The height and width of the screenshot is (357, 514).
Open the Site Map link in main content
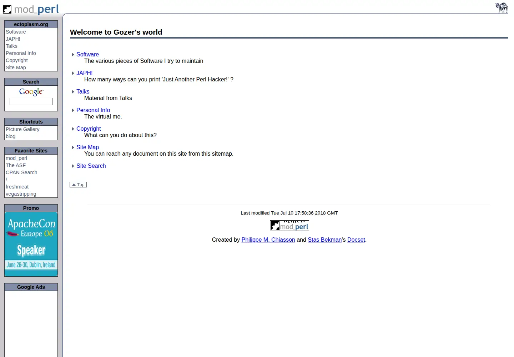click(87, 147)
